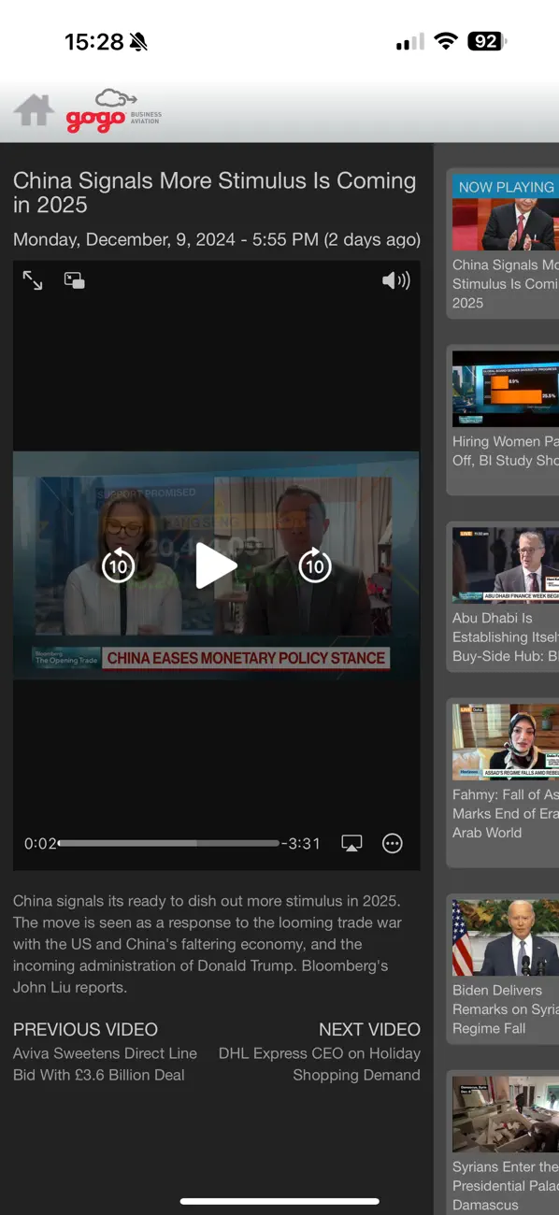Viewport: 559px width, 1215px height.
Task: Tap the home indicator bar
Action: click(x=279, y=1201)
